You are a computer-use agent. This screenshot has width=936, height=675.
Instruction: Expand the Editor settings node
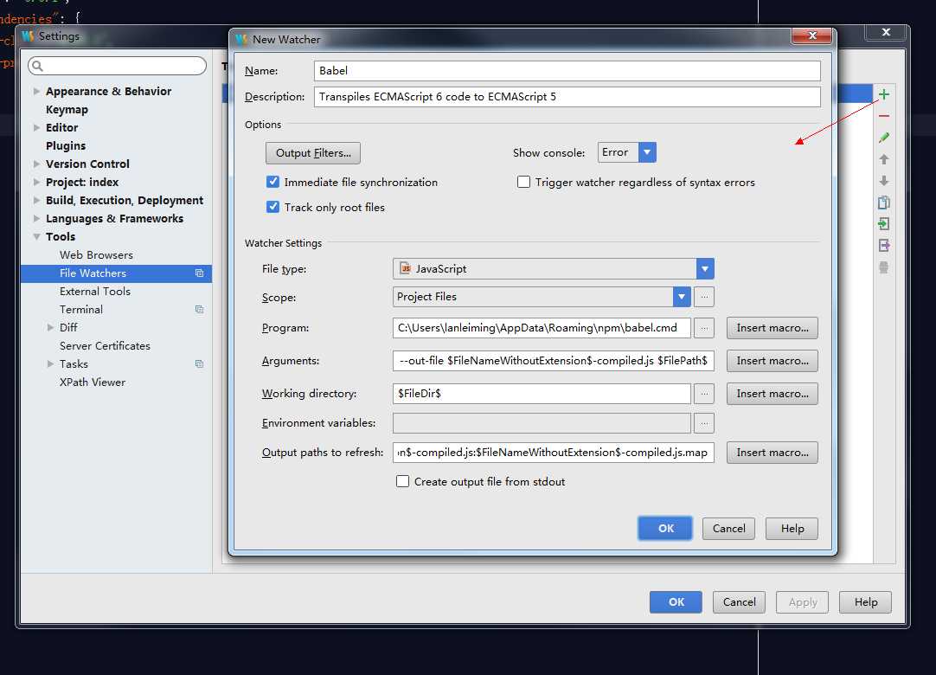click(x=36, y=128)
